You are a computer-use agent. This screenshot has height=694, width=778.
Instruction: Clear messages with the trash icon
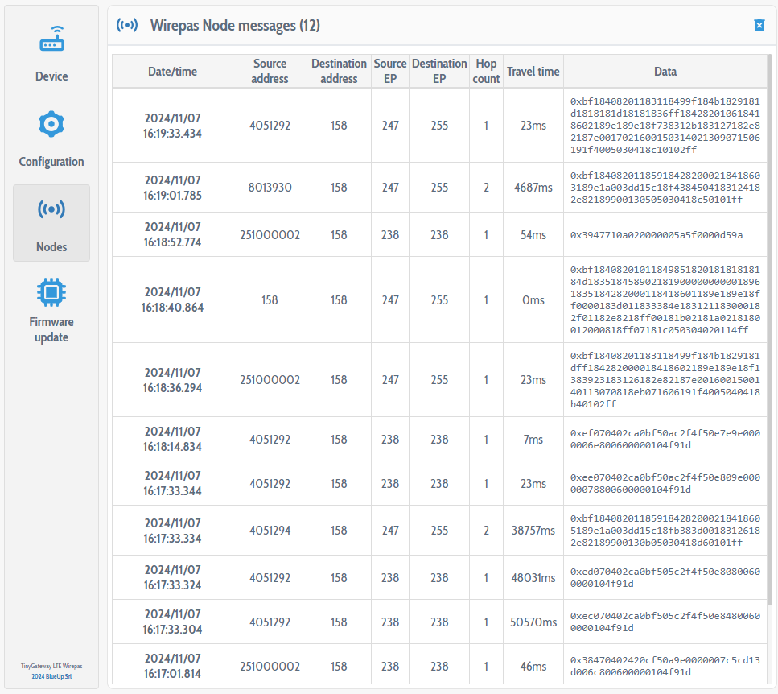[759, 26]
